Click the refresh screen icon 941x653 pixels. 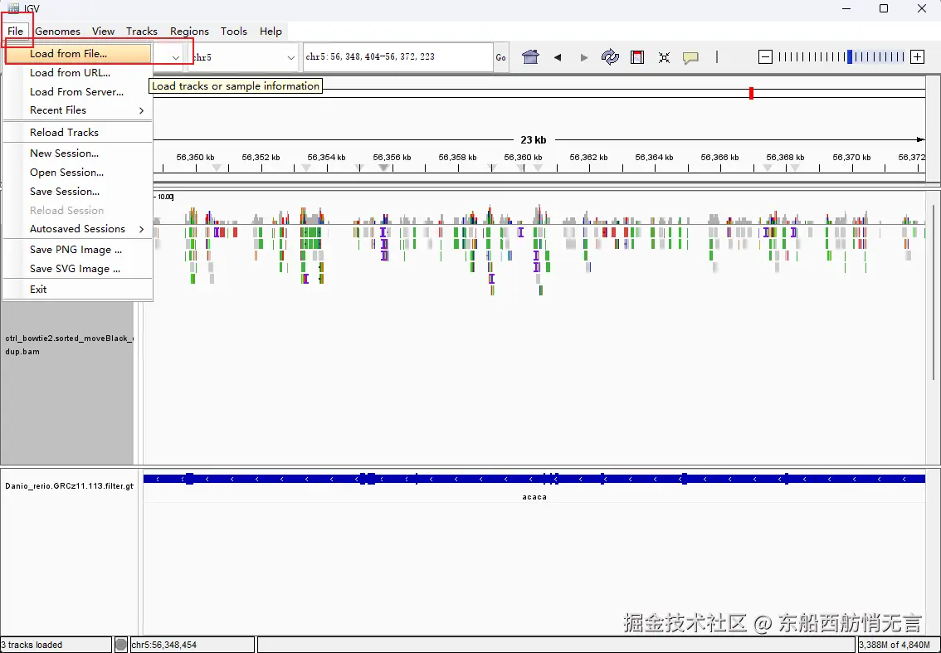[610, 57]
